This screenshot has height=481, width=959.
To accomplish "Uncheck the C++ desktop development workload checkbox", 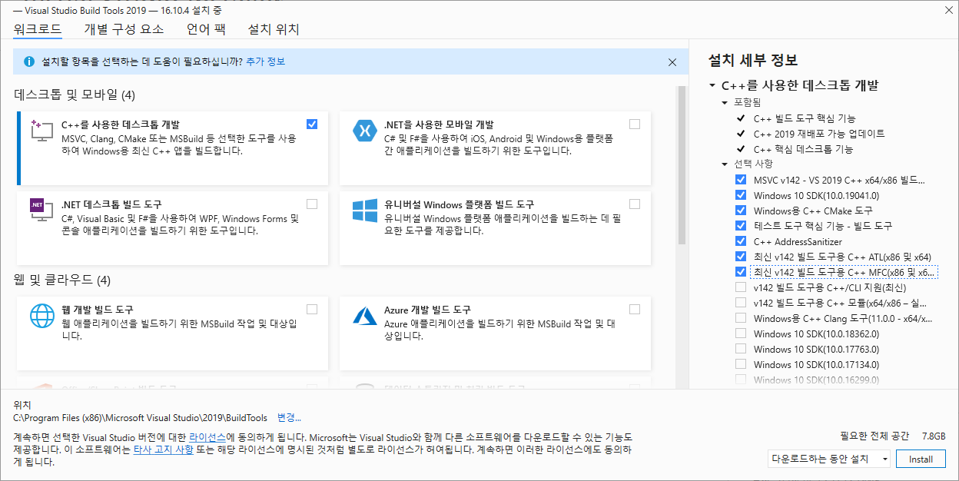I will click(x=311, y=124).
